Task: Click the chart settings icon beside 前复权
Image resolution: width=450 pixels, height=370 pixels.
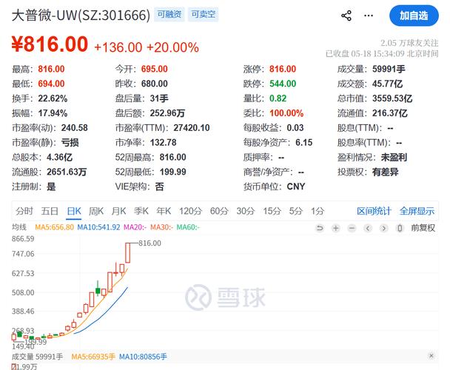Action: (400, 228)
